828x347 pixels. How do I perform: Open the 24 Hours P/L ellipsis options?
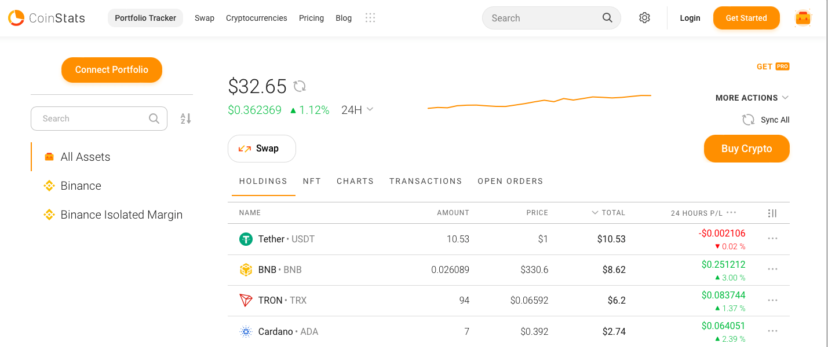pyautogui.click(x=731, y=213)
